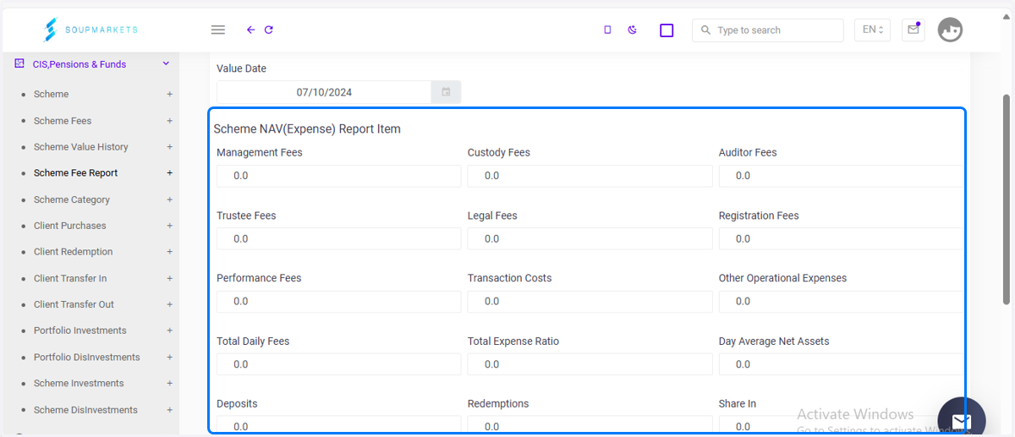This screenshot has width=1015, height=437.
Task: Click the CIS, Pensions & Funds section icon
Action: click(x=19, y=63)
